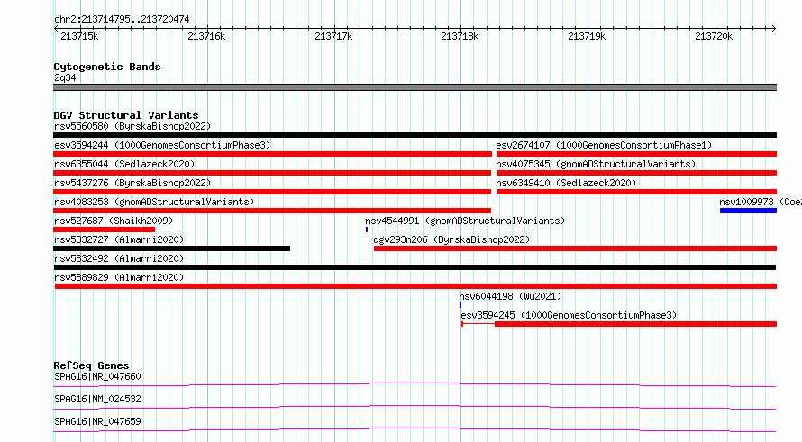Open the SPAG16|NR_047659 gene label
802x442 pixels.
point(97,421)
